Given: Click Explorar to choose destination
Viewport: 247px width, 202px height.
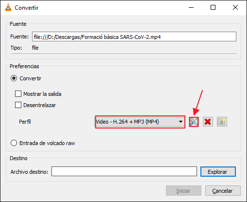Looking at the screenshot, I should pyautogui.click(x=218, y=172).
